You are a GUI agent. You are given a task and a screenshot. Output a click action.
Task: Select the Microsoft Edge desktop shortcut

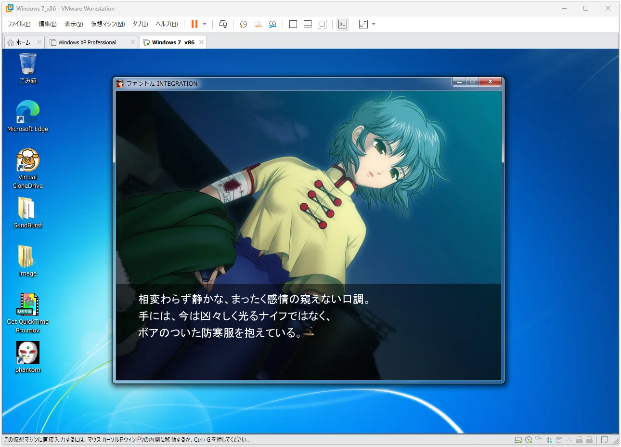pyautogui.click(x=28, y=116)
